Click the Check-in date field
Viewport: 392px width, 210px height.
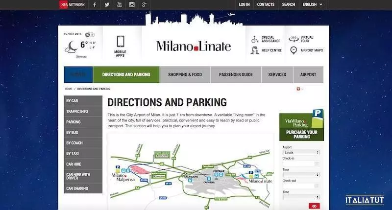pos(301,163)
